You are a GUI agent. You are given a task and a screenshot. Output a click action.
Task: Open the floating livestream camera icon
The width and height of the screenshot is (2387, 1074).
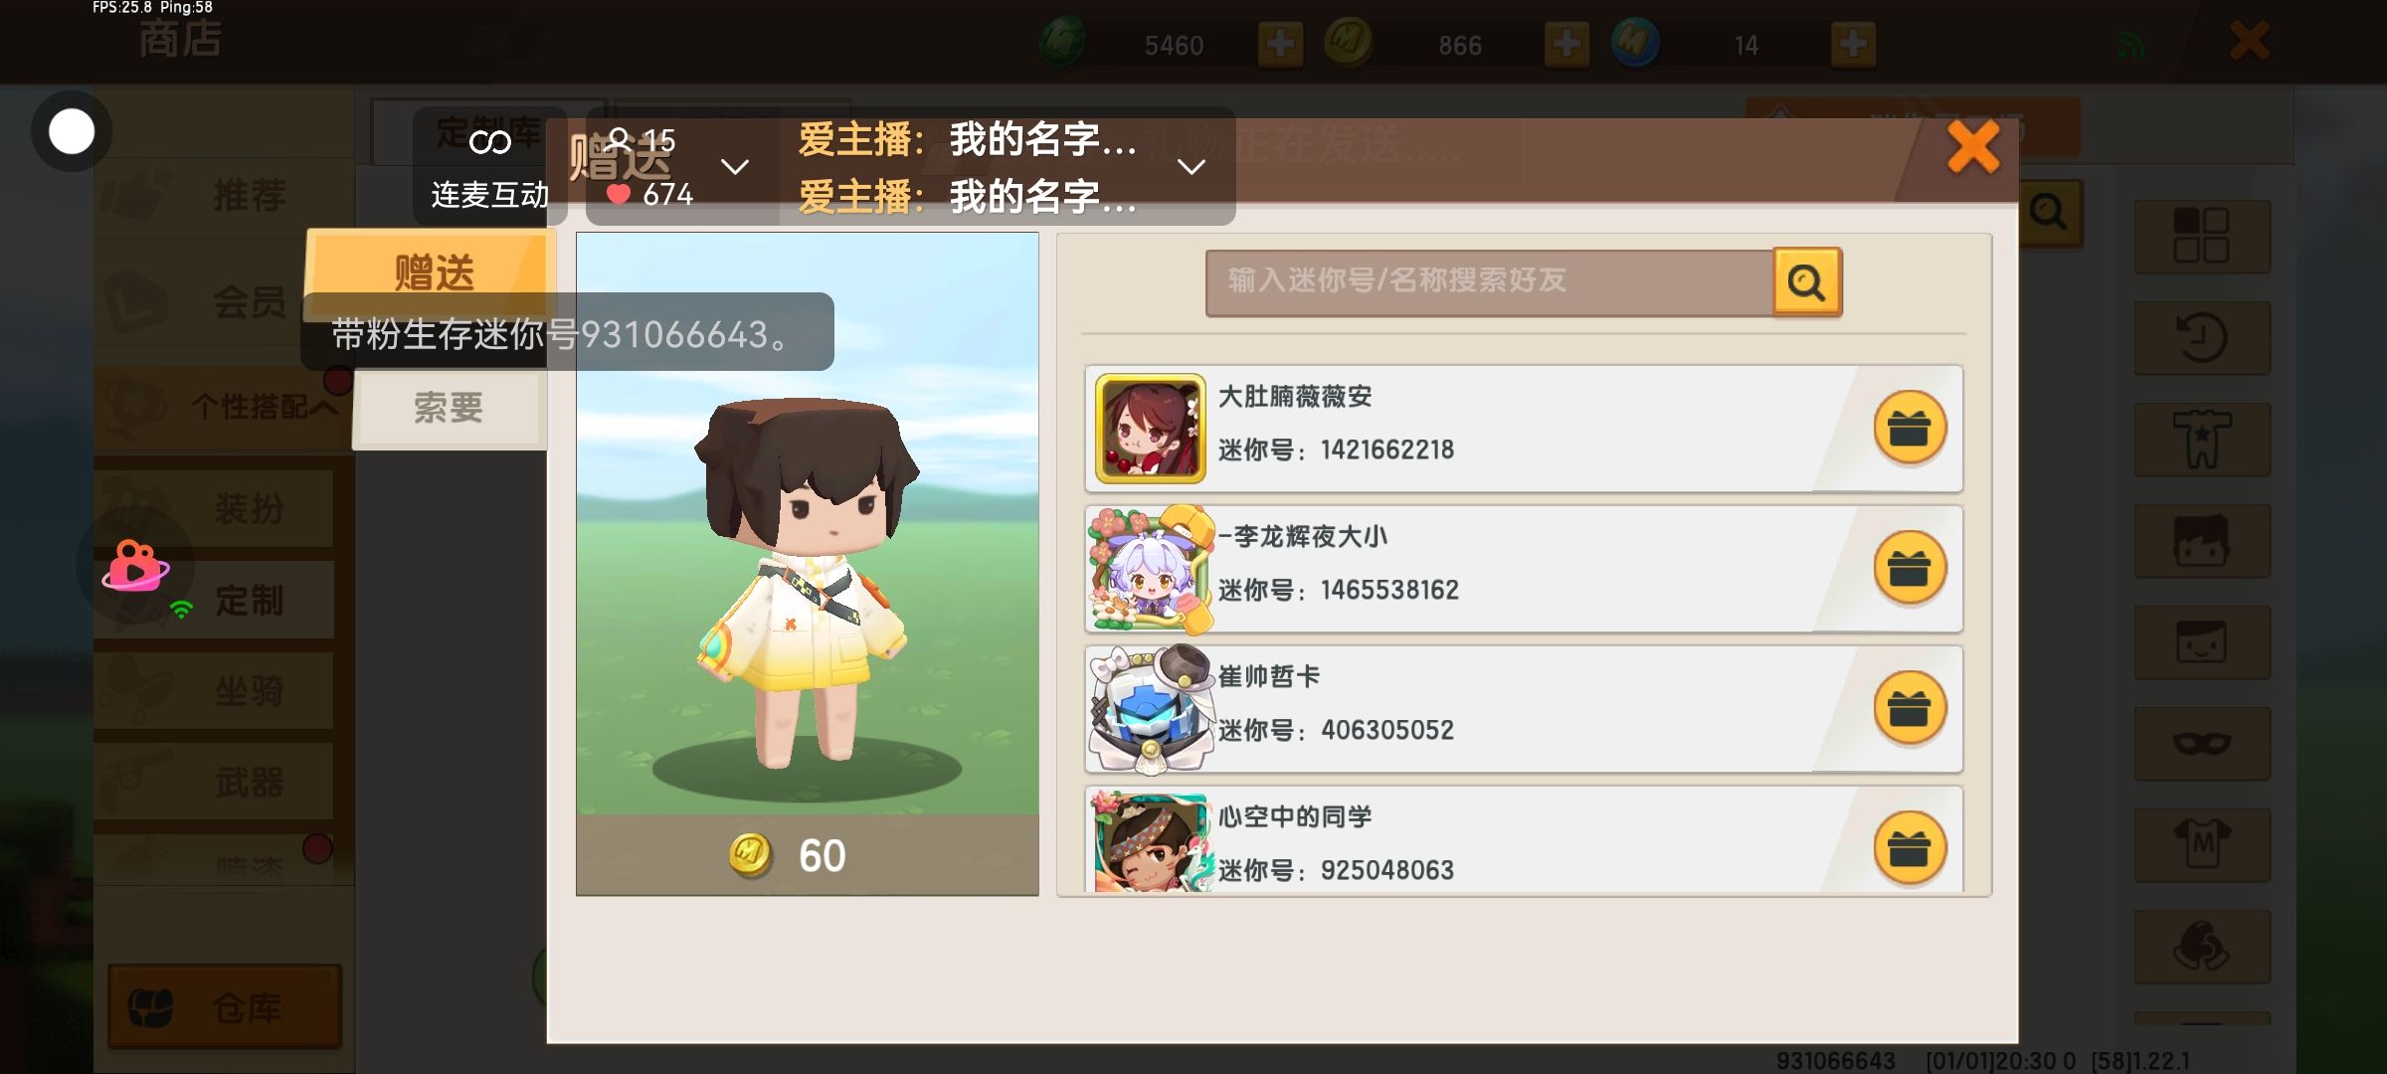(x=136, y=566)
